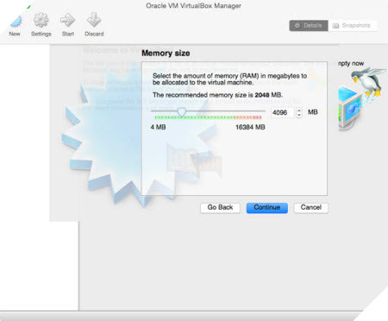Click the 4 MB minimum label
The image size is (388, 321).
tap(158, 127)
